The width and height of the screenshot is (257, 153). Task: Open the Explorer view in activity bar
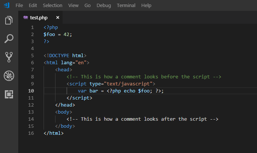[x=9, y=20]
